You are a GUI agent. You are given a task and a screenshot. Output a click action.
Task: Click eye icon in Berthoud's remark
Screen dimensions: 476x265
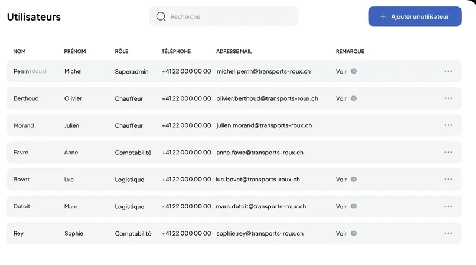pyautogui.click(x=354, y=98)
